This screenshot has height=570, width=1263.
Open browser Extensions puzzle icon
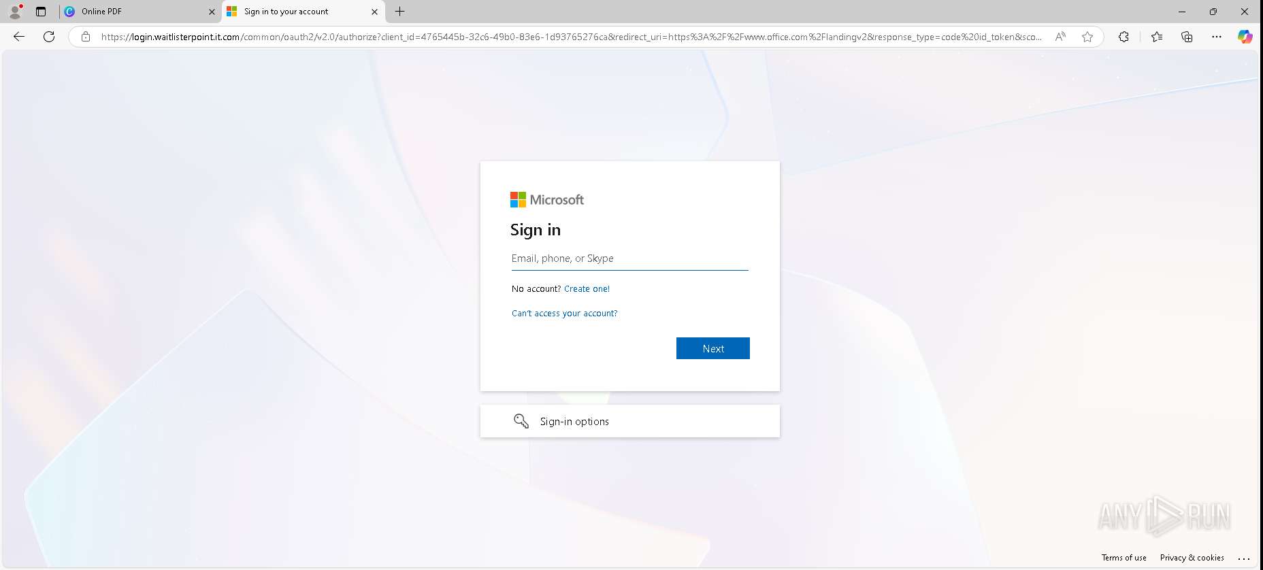(x=1123, y=37)
